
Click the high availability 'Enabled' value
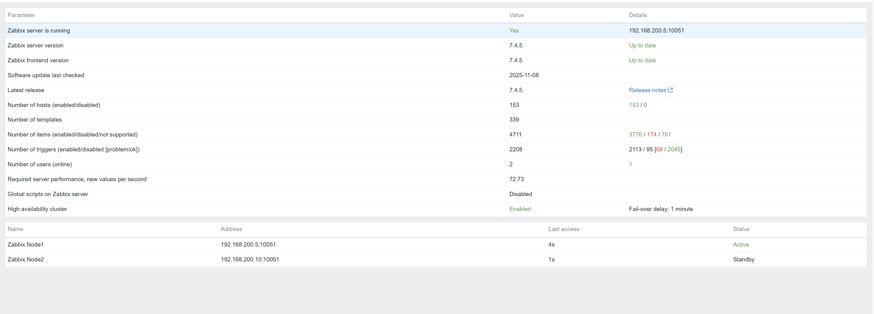[x=520, y=209]
